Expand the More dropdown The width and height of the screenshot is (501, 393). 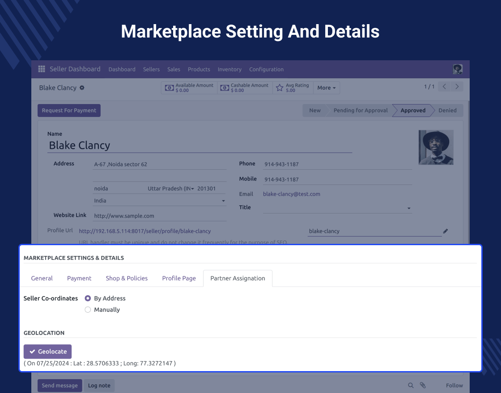(x=326, y=88)
